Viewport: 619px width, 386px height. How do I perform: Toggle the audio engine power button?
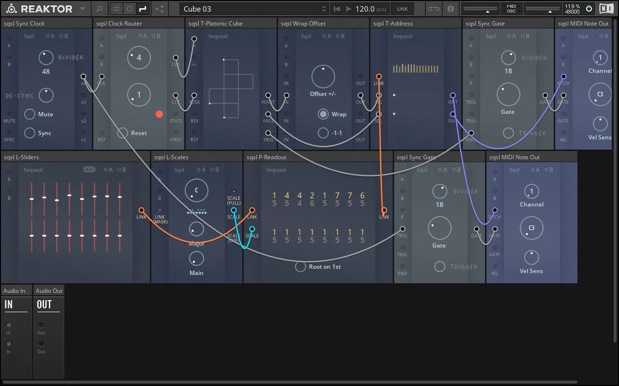click(x=589, y=9)
